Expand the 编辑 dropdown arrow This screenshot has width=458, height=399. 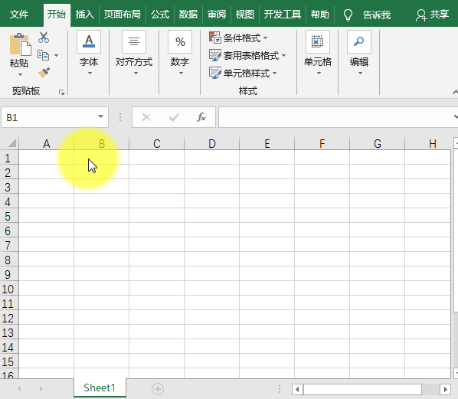click(x=360, y=74)
